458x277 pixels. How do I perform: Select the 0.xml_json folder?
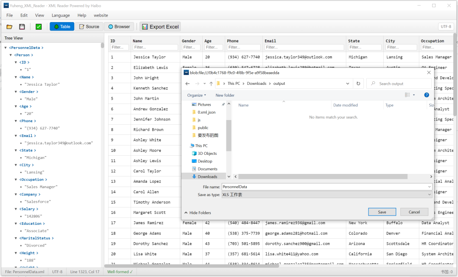(x=206, y=112)
